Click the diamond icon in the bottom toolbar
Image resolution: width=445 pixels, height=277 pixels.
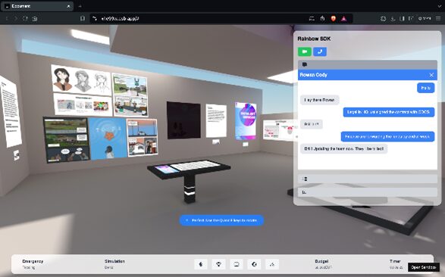(x=218, y=264)
